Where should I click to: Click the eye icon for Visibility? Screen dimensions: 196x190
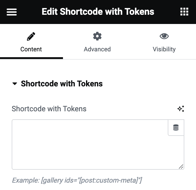point(164,36)
